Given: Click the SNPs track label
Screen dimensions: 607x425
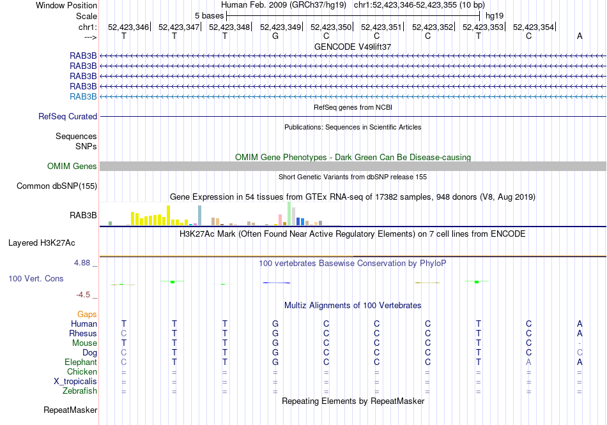Looking at the screenshot, I should coord(86,147).
